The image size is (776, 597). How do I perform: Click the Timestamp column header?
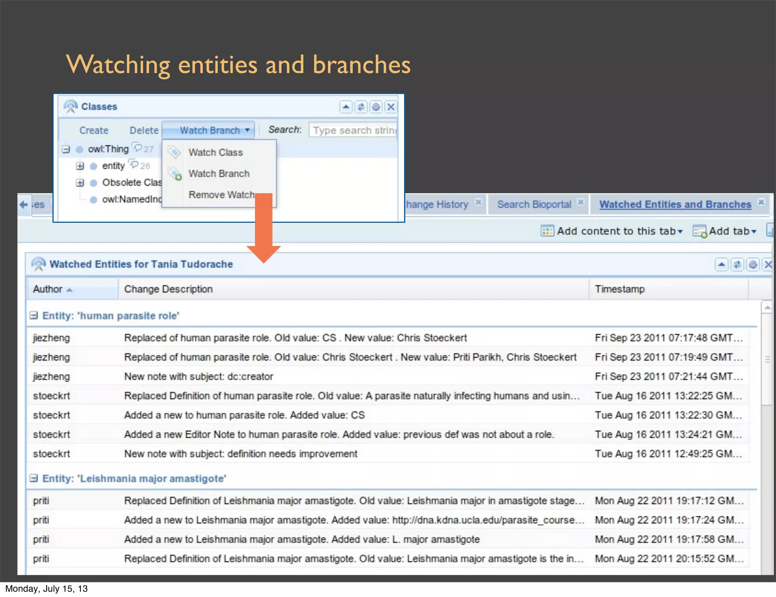[x=668, y=289]
